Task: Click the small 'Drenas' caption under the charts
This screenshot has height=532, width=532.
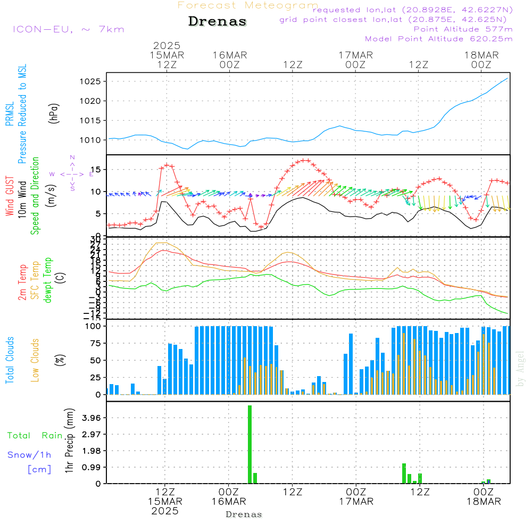Action: click(x=244, y=514)
